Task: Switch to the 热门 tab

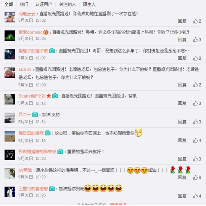Action: coord(24,5)
